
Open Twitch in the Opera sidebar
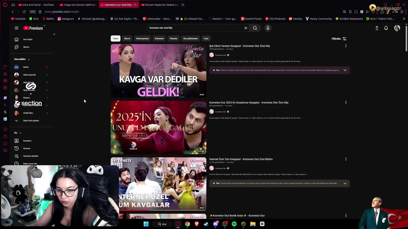point(5,98)
